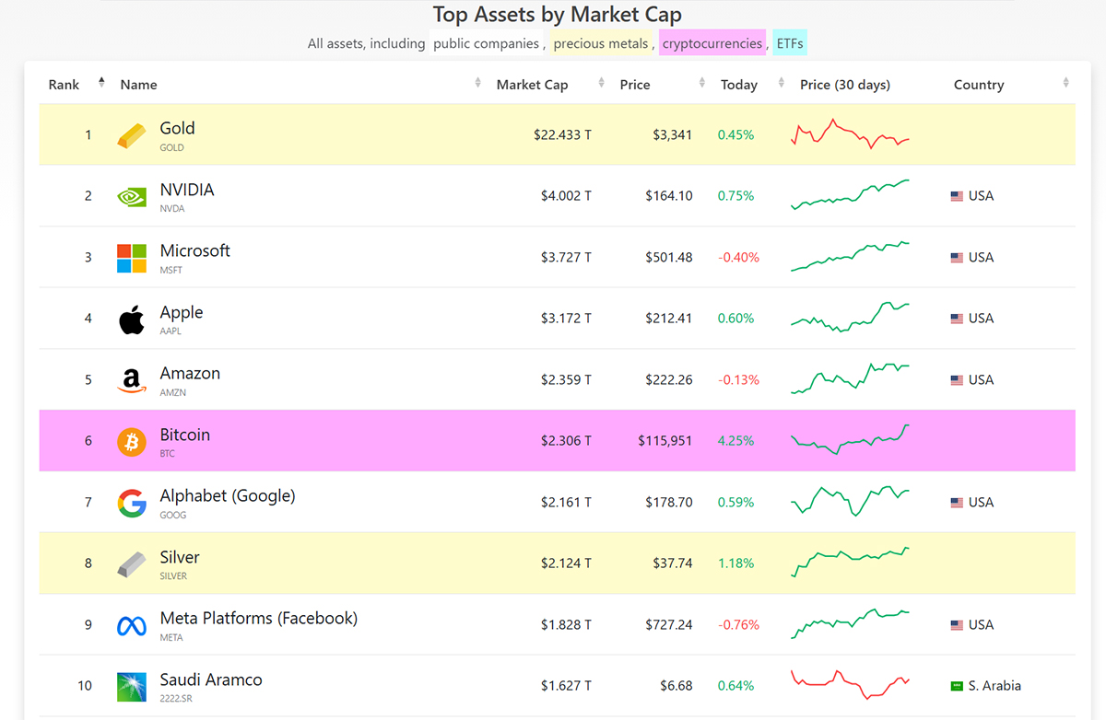Filter by precious metals tag

click(x=600, y=43)
